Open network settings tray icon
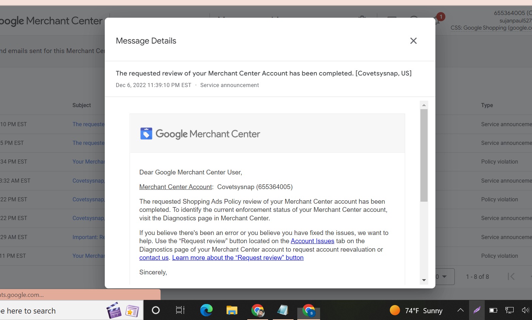The image size is (532, 320). [510, 310]
